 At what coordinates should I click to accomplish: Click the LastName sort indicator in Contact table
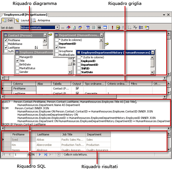[36, 48]
